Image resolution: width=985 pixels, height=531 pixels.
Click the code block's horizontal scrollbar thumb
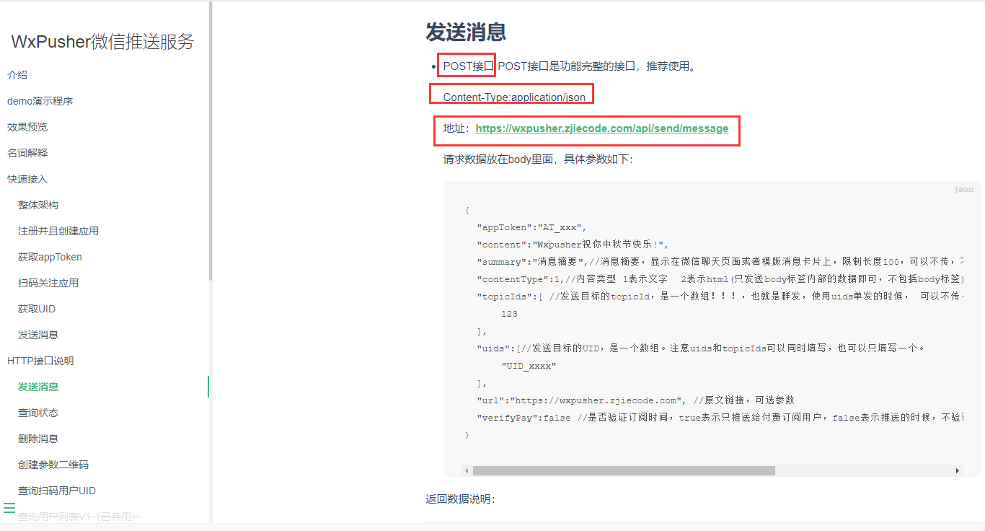point(624,470)
